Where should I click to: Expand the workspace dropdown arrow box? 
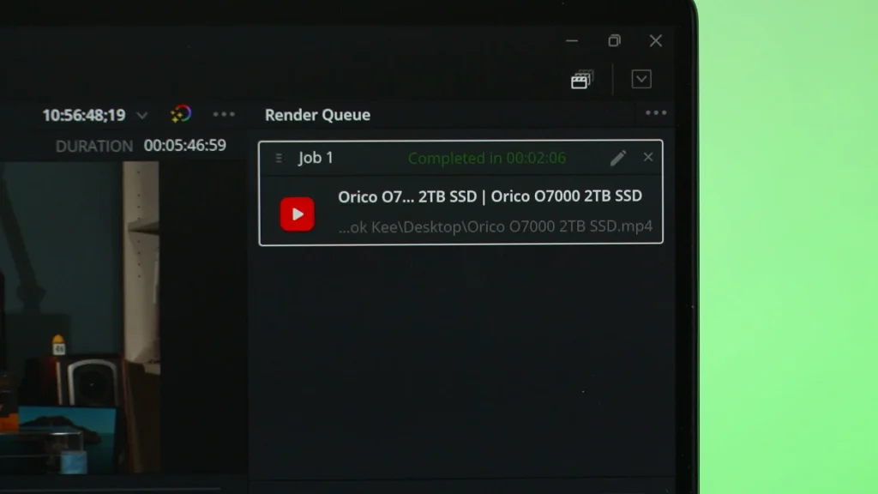(641, 79)
